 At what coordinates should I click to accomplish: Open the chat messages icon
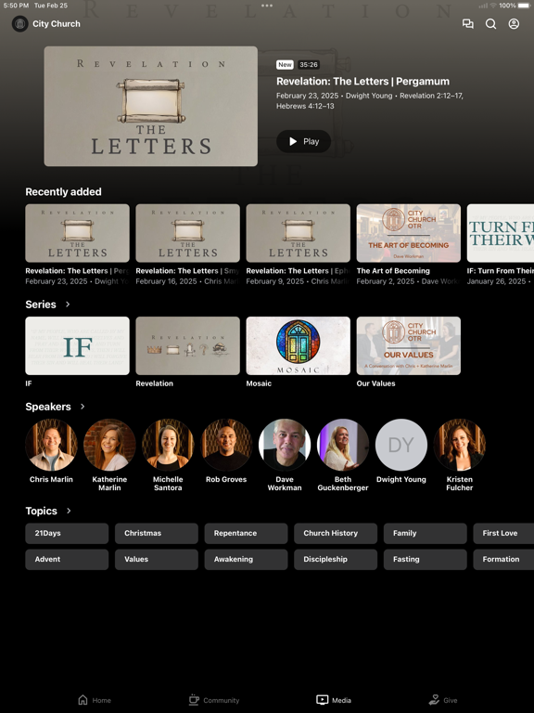[467, 23]
